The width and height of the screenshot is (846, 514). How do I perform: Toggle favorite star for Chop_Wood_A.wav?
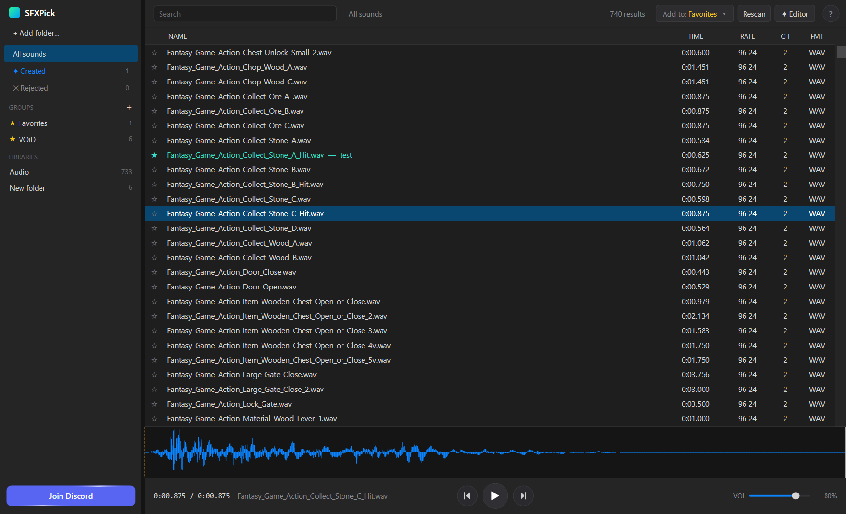click(x=154, y=67)
